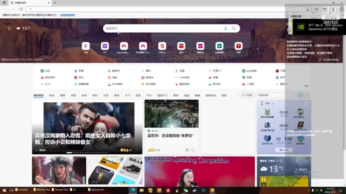
Task: Select the 科技 feed tab
Action: [x=84, y=95]
